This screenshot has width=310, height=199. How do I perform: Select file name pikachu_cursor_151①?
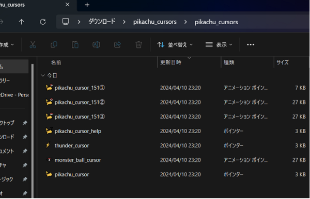click(x=80, y=88)
